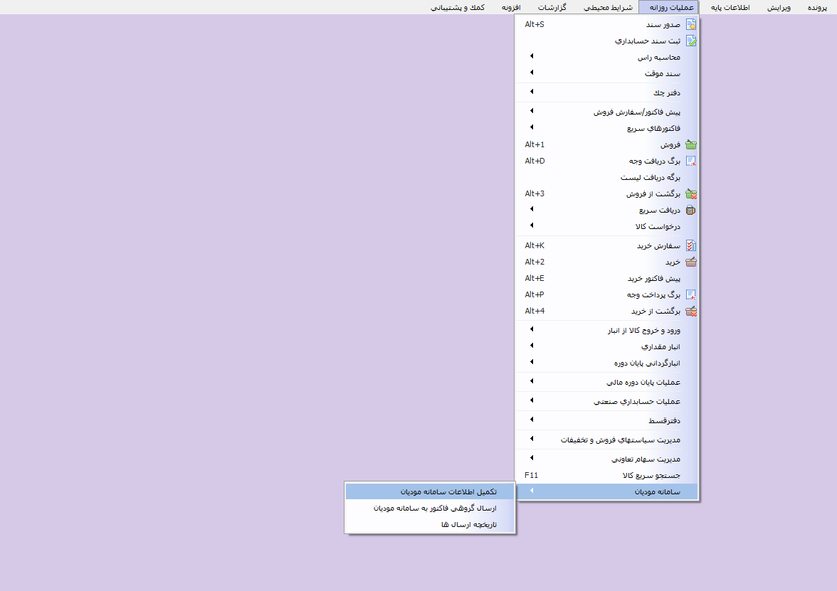Click the برگشت از فروش basket icon
The height and width of the screenshot is (591, 837).
690,193
